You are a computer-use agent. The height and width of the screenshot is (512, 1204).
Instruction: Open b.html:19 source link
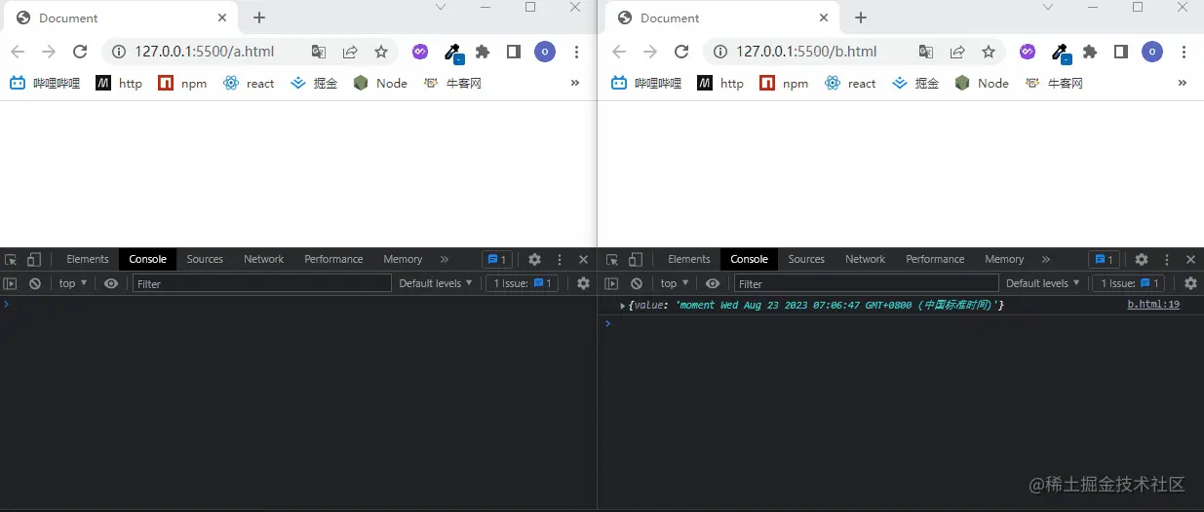click(1153, 305)
